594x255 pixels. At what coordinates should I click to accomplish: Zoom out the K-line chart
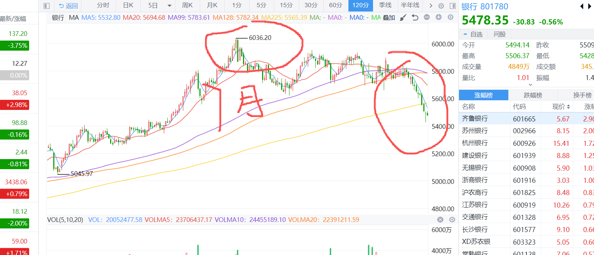[x=427, y=17]
